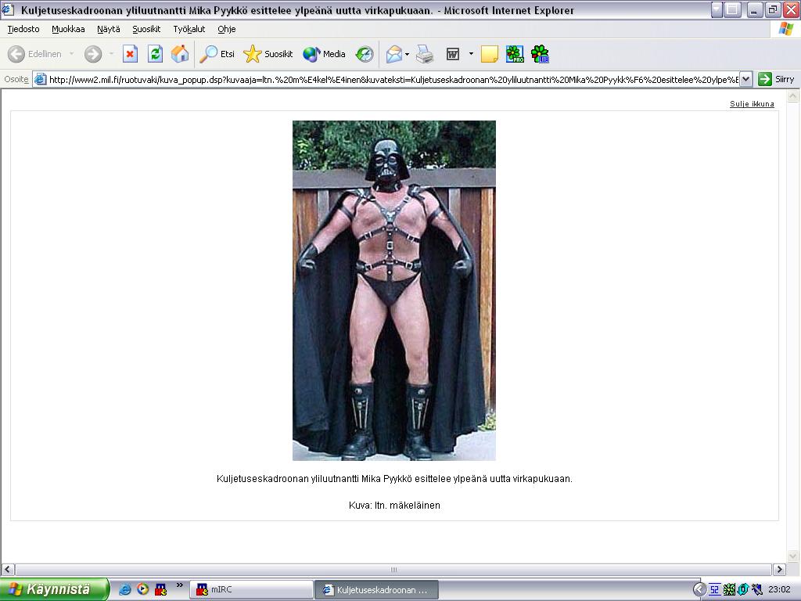Expand the Mail button dropdown arrow
This screenshot has width=801, height=601.
click(407, 54)
